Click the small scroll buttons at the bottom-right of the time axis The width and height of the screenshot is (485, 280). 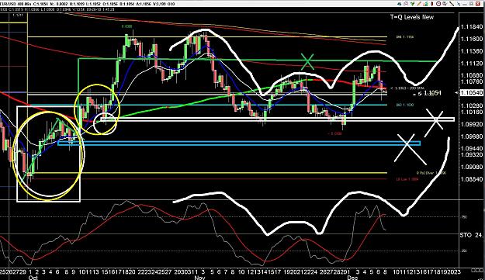pos(476,271)
